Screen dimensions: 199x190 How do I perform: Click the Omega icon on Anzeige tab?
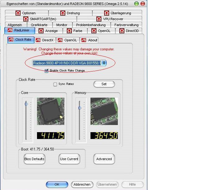click(x=41, y=31)
